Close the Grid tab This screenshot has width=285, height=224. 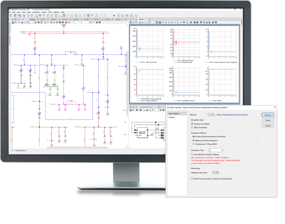(27, 19)
